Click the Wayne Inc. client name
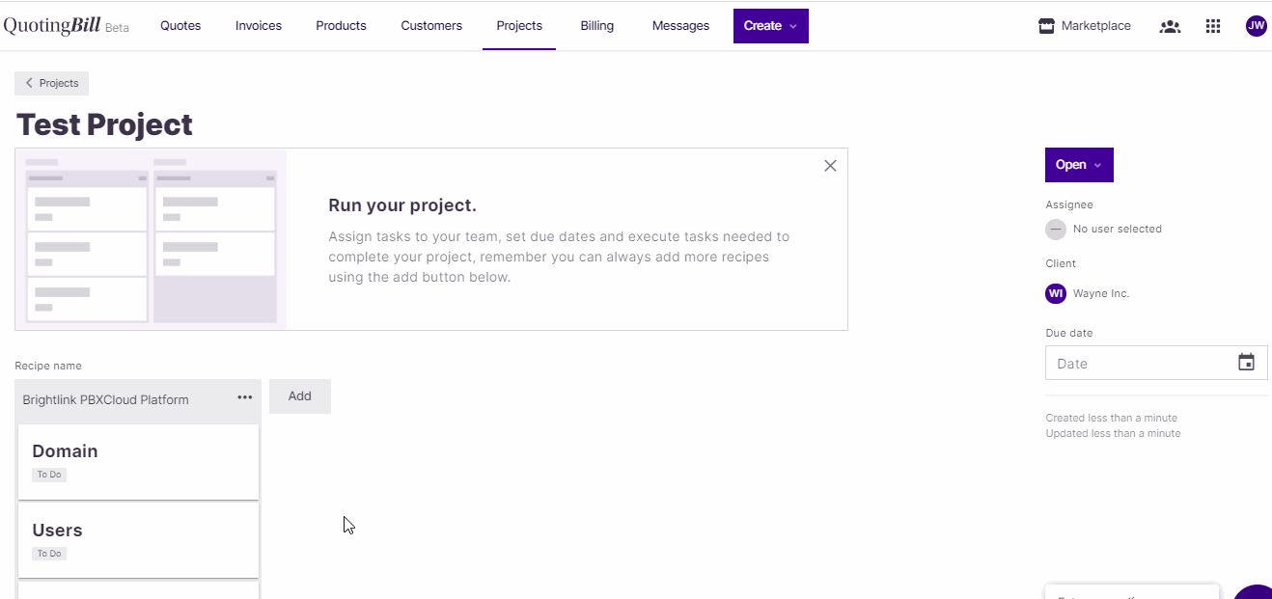1272x599 pixels. (1101, 293)
